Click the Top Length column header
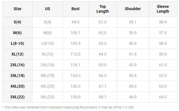179x111 pixels. [x=103, y=9]
